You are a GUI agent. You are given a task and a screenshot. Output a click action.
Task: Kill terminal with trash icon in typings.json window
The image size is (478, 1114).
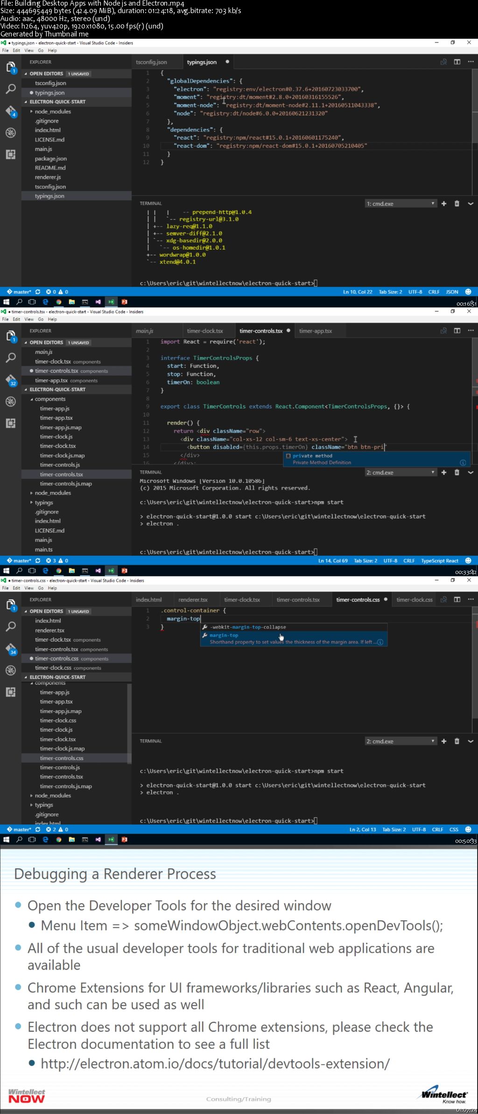point(457,203)
